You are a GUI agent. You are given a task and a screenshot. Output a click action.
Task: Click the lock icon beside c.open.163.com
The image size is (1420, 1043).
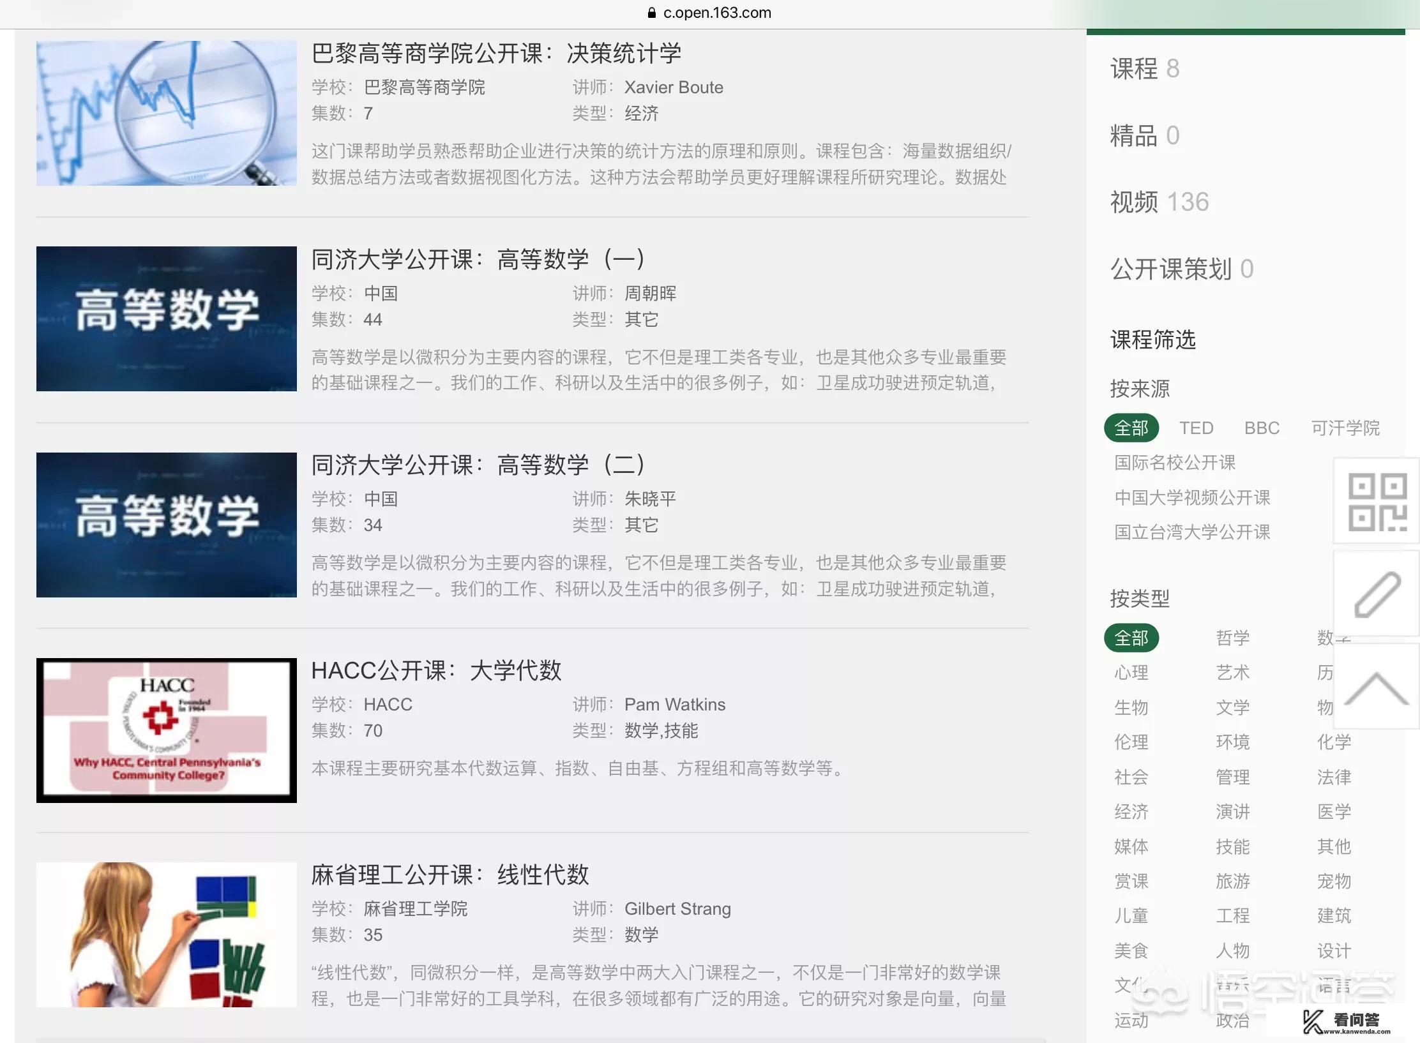(651, 13)
